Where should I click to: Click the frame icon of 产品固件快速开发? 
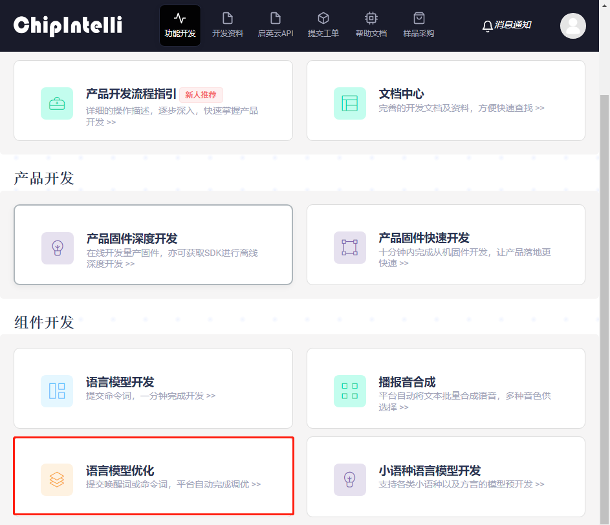pyautogui.click(x=350, y=248)
